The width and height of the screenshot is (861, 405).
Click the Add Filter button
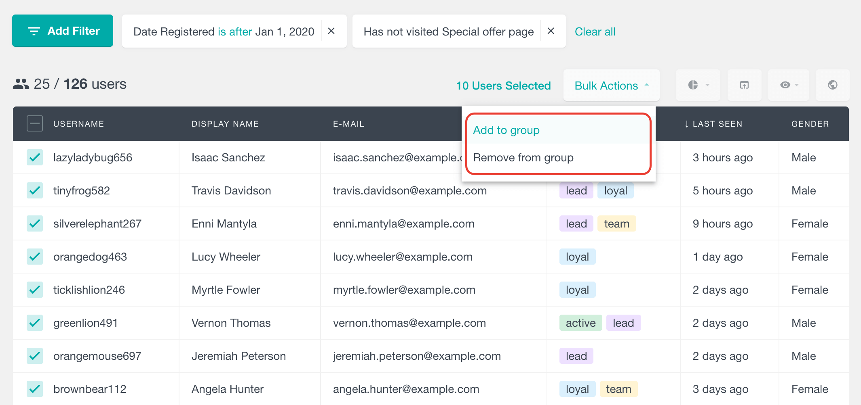tap(63, 31)
